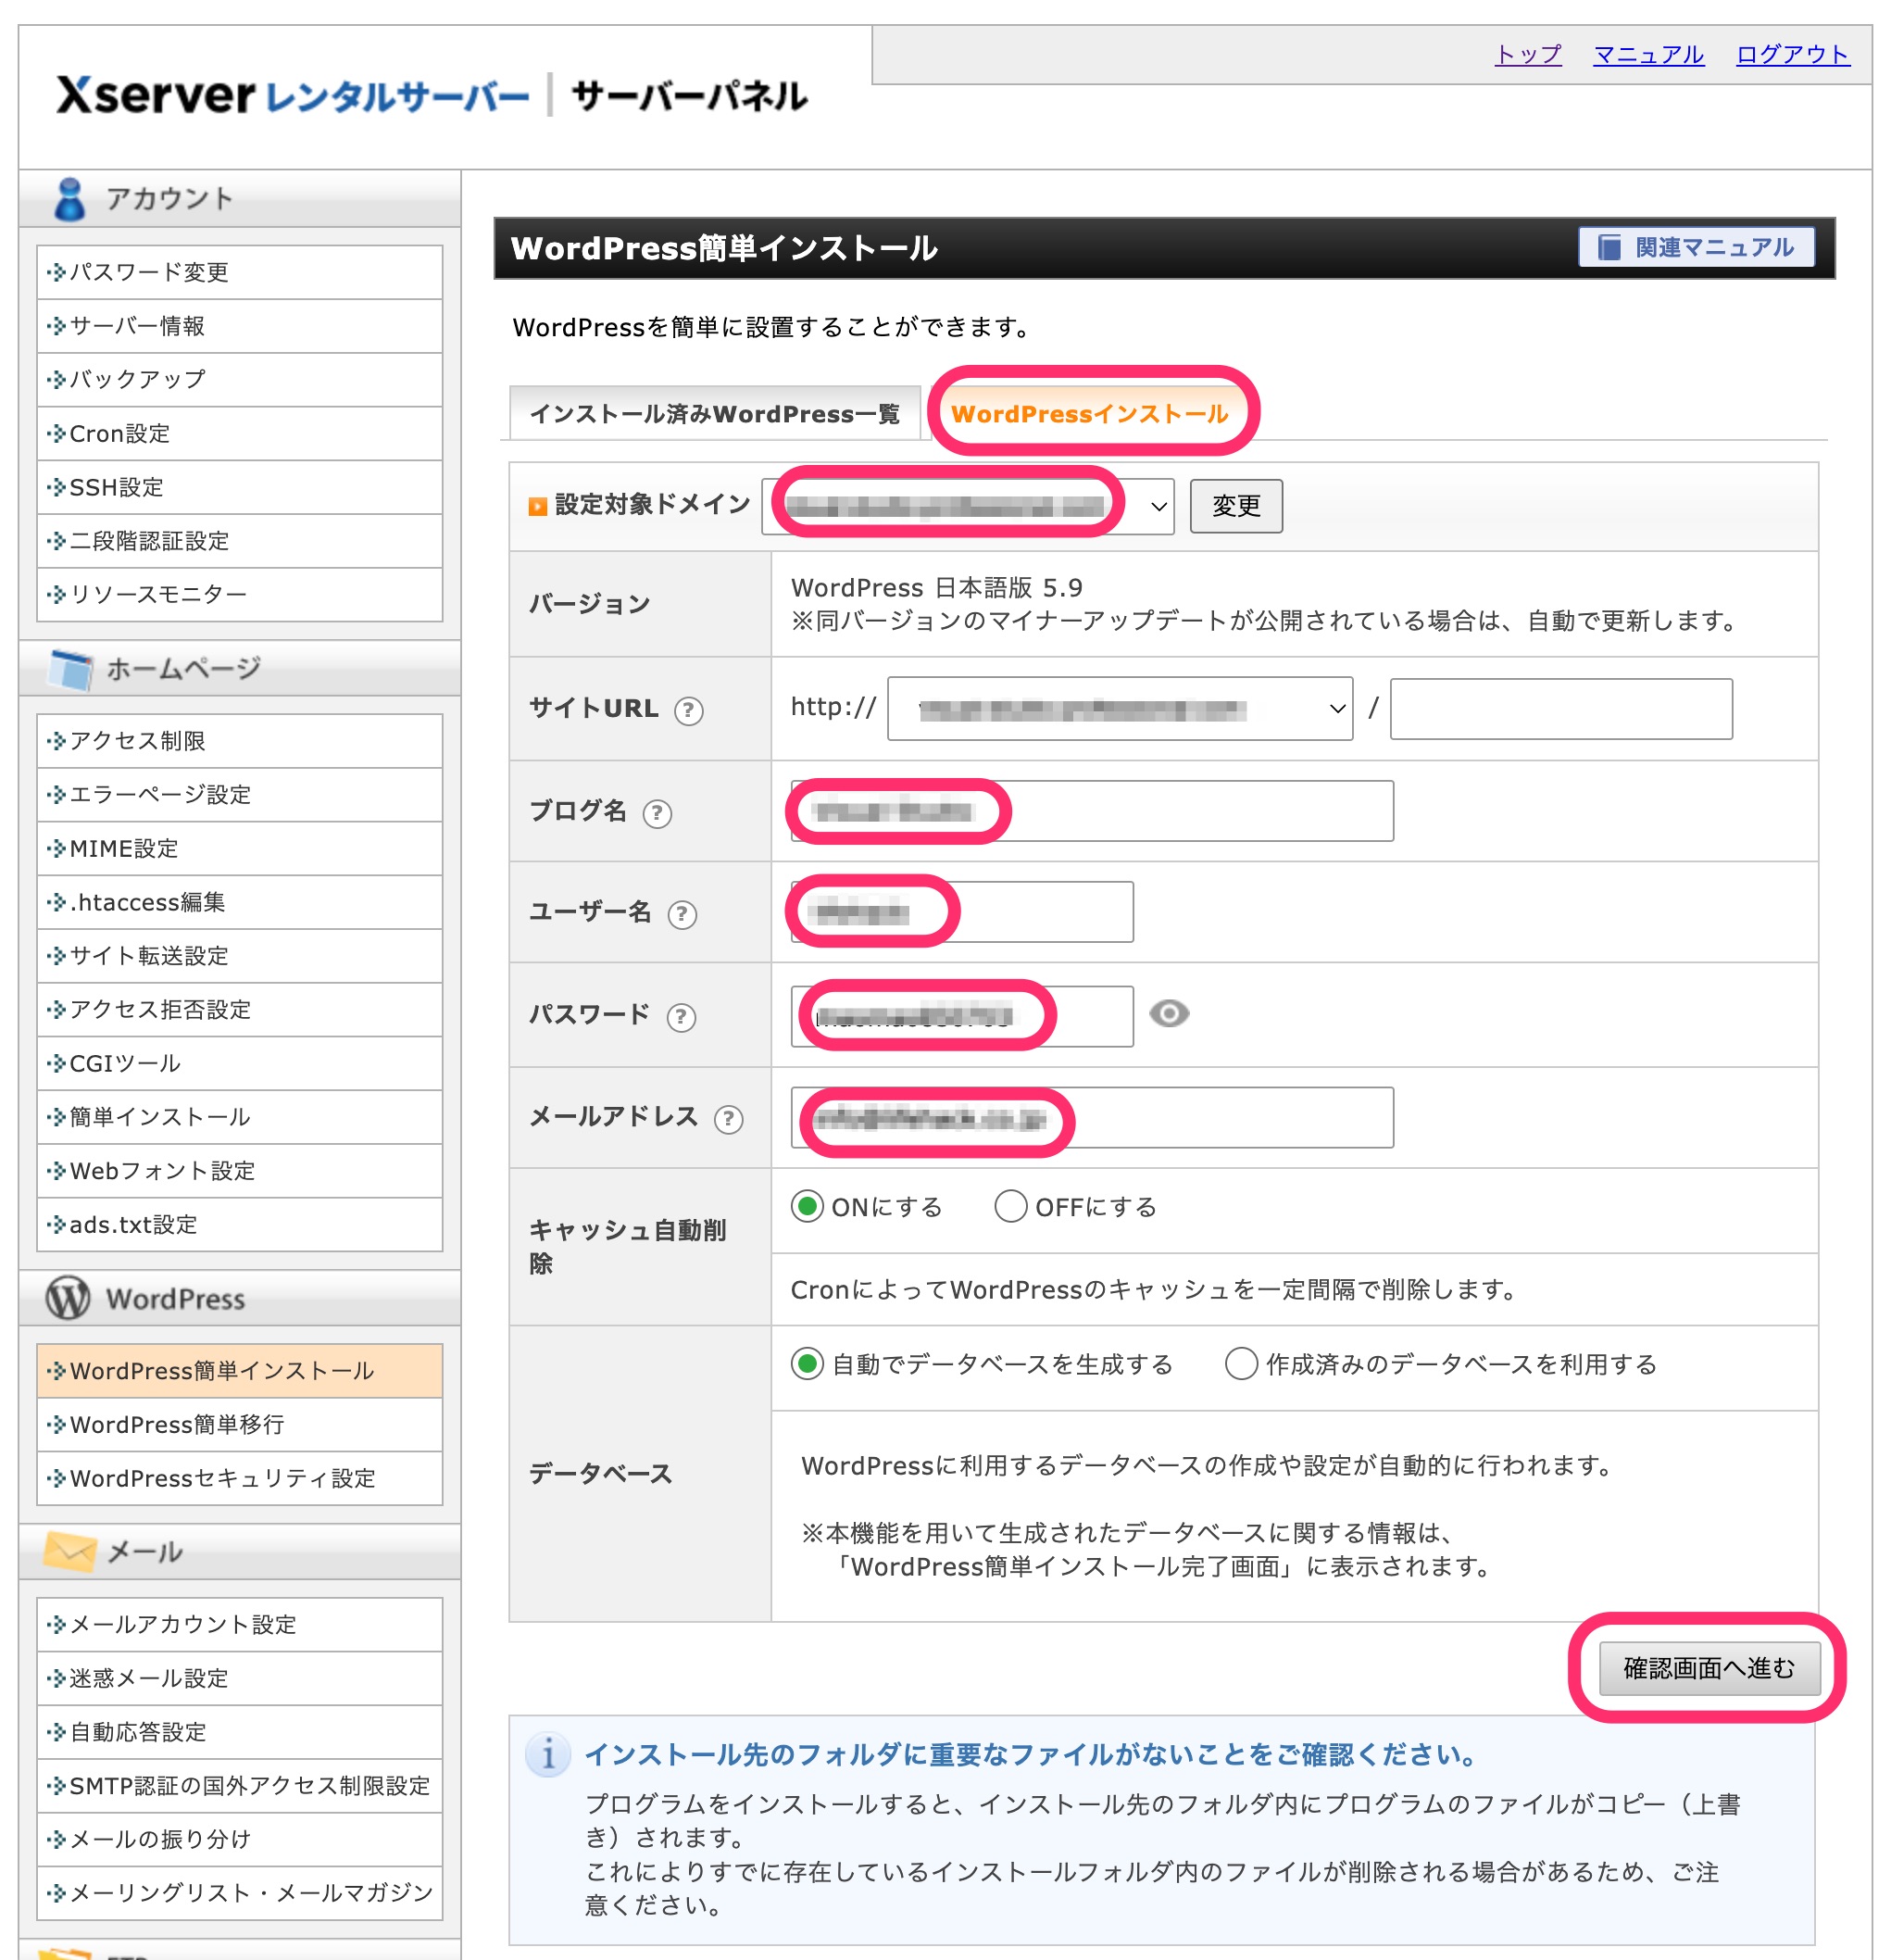
Task: Click the help icon next to サイトURL
Action: click(688, 710)
